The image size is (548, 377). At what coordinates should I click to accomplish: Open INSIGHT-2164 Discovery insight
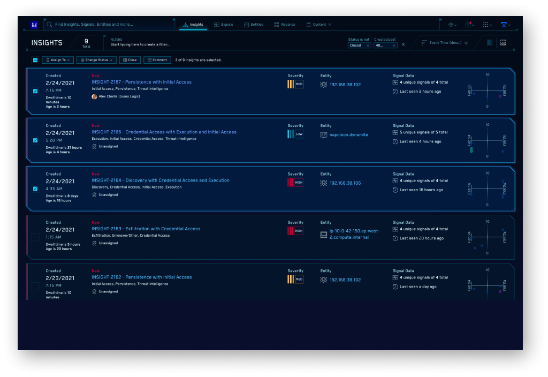161,180
